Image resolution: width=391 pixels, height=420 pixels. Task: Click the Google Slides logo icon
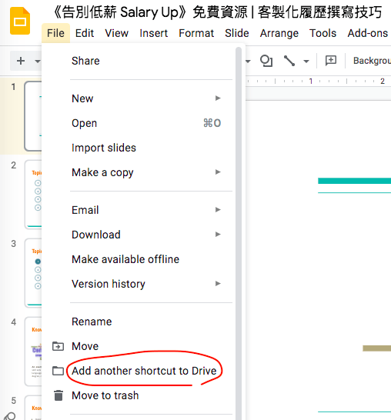tap(20, 22)
